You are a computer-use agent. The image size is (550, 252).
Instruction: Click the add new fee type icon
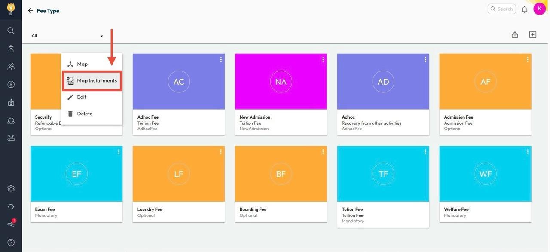(x=532, y=35)
